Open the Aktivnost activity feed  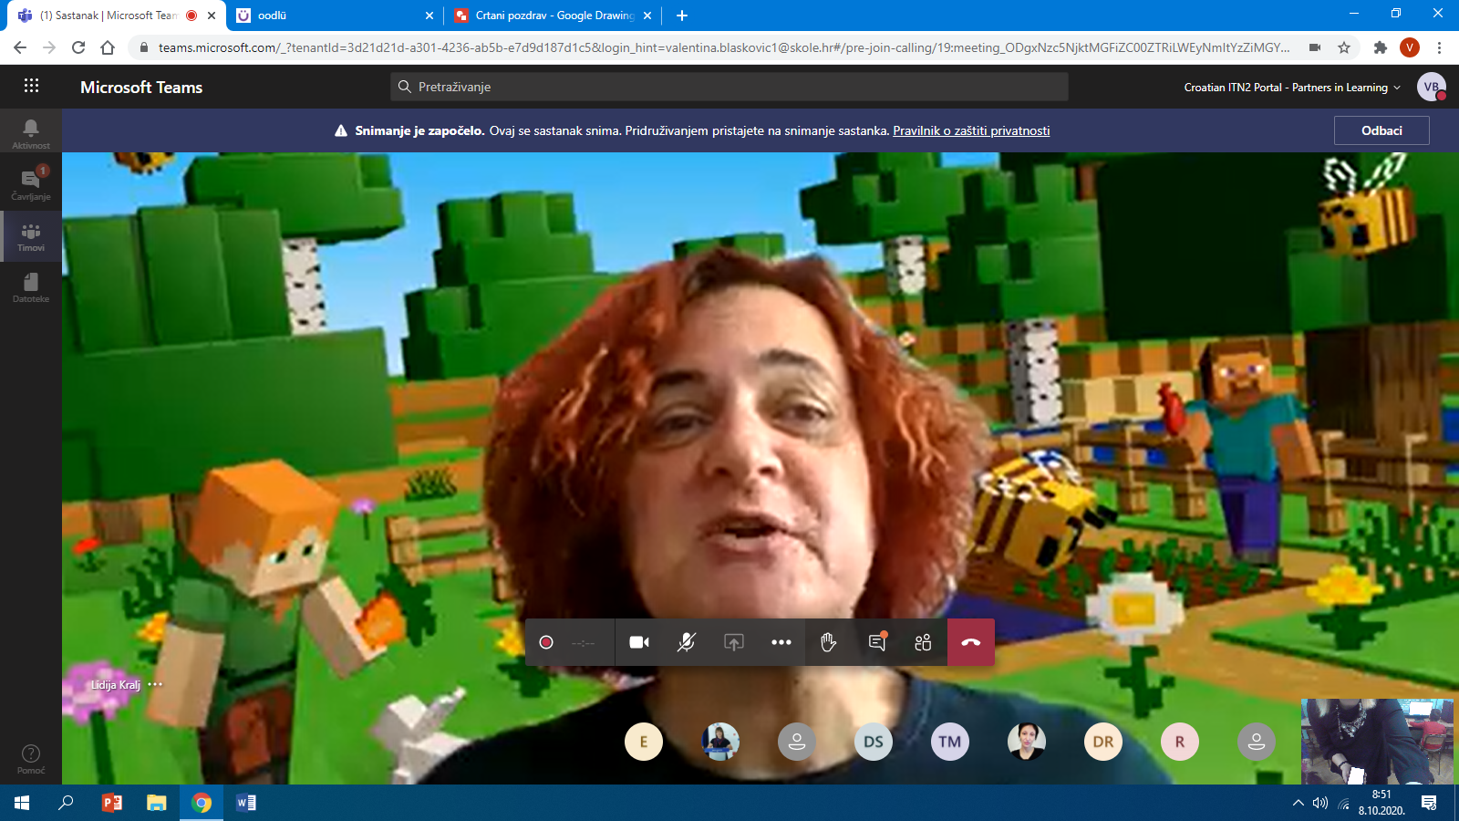(31, 134)
